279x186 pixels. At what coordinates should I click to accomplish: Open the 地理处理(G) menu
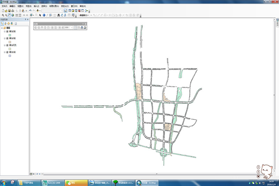(54, 6)
